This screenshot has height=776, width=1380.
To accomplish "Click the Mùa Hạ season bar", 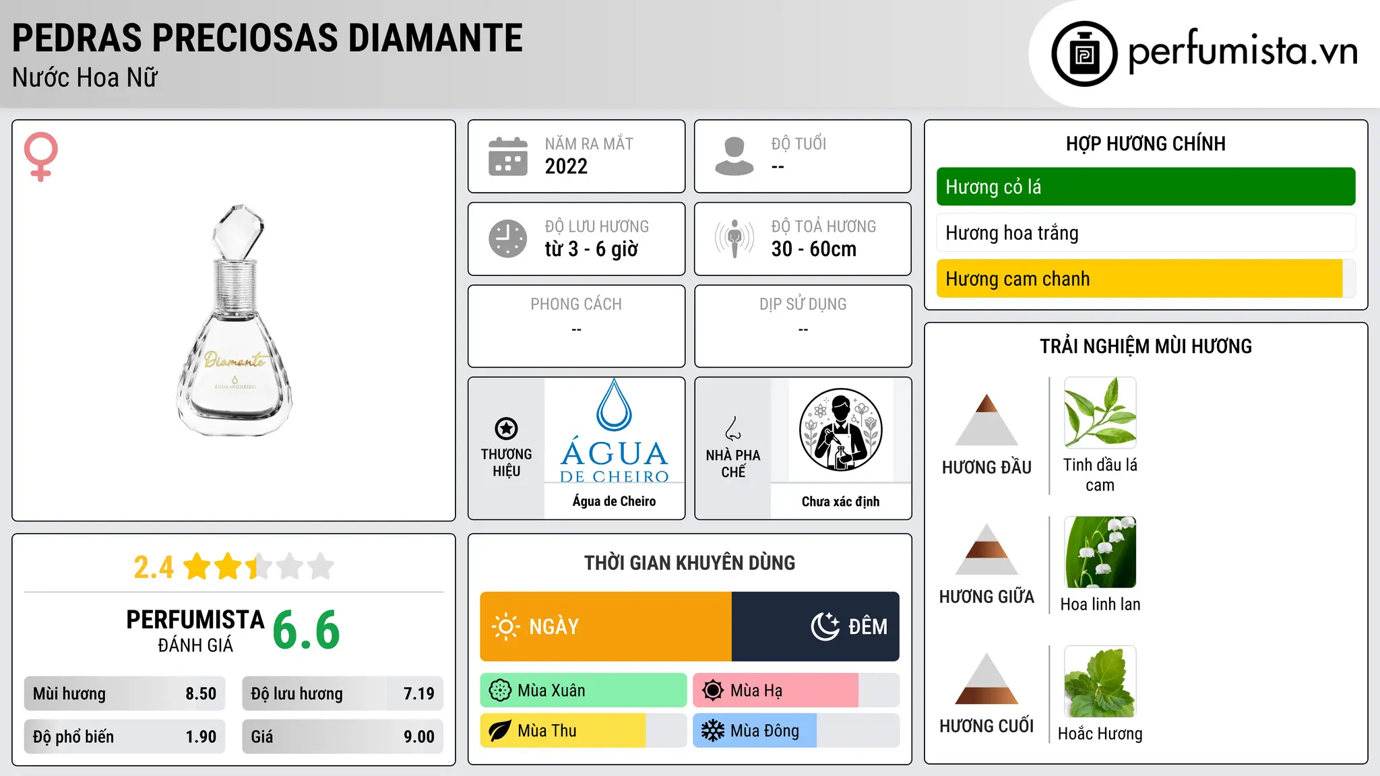I will (x=796, y=690).
